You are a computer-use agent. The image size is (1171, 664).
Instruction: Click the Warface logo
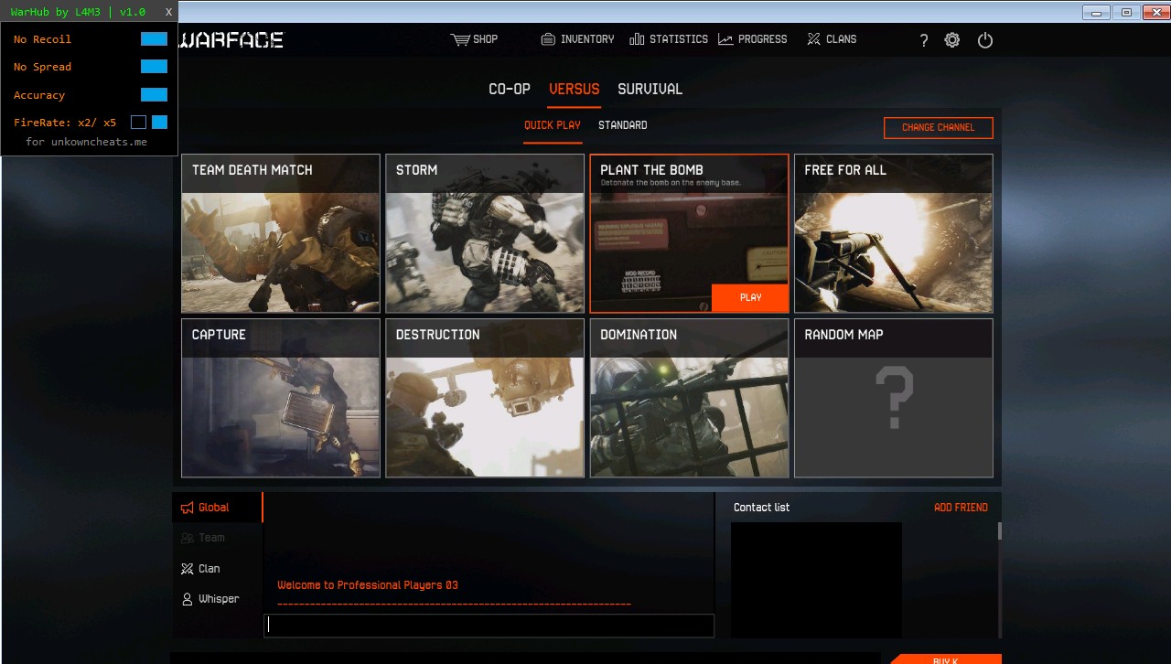pos(231,40)
